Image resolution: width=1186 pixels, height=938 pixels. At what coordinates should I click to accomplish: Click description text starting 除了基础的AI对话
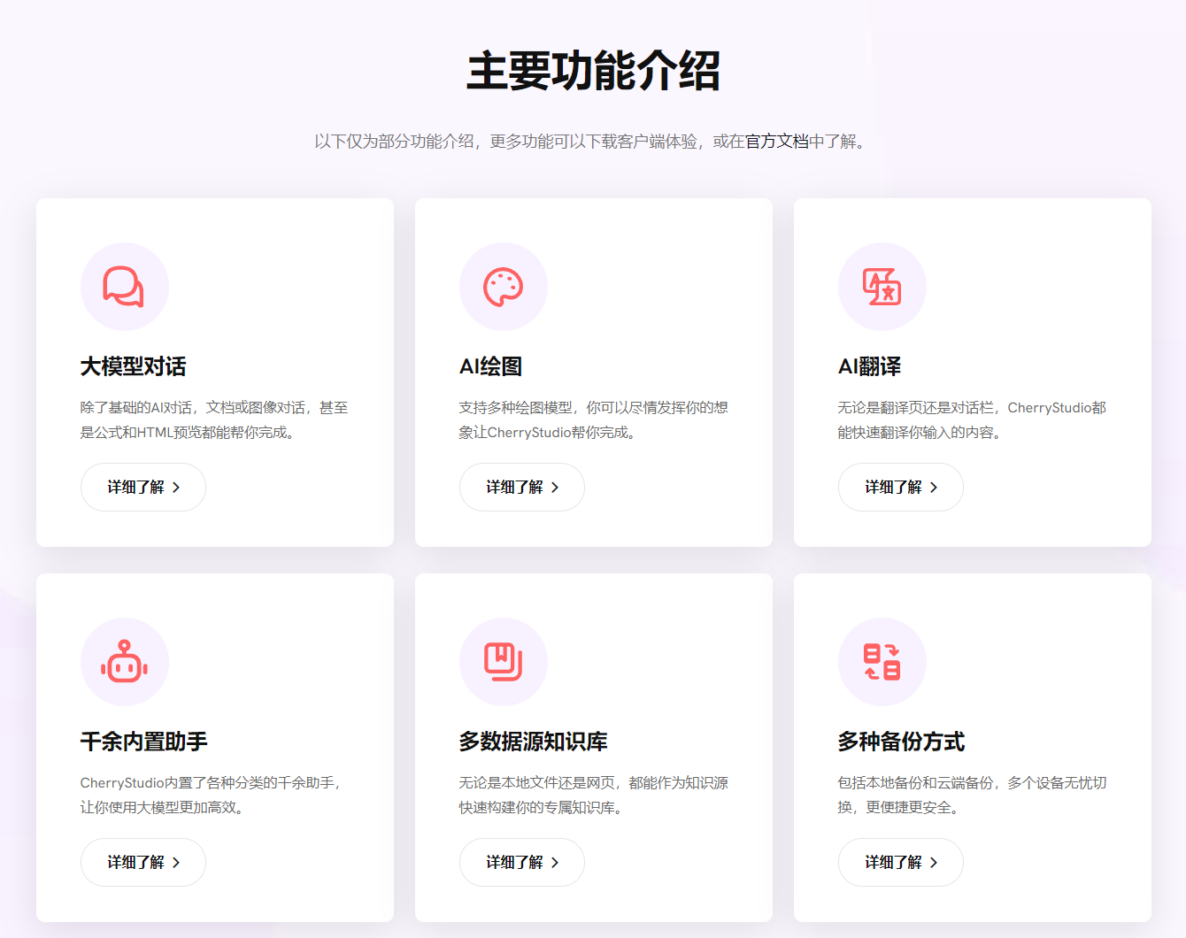214,419
